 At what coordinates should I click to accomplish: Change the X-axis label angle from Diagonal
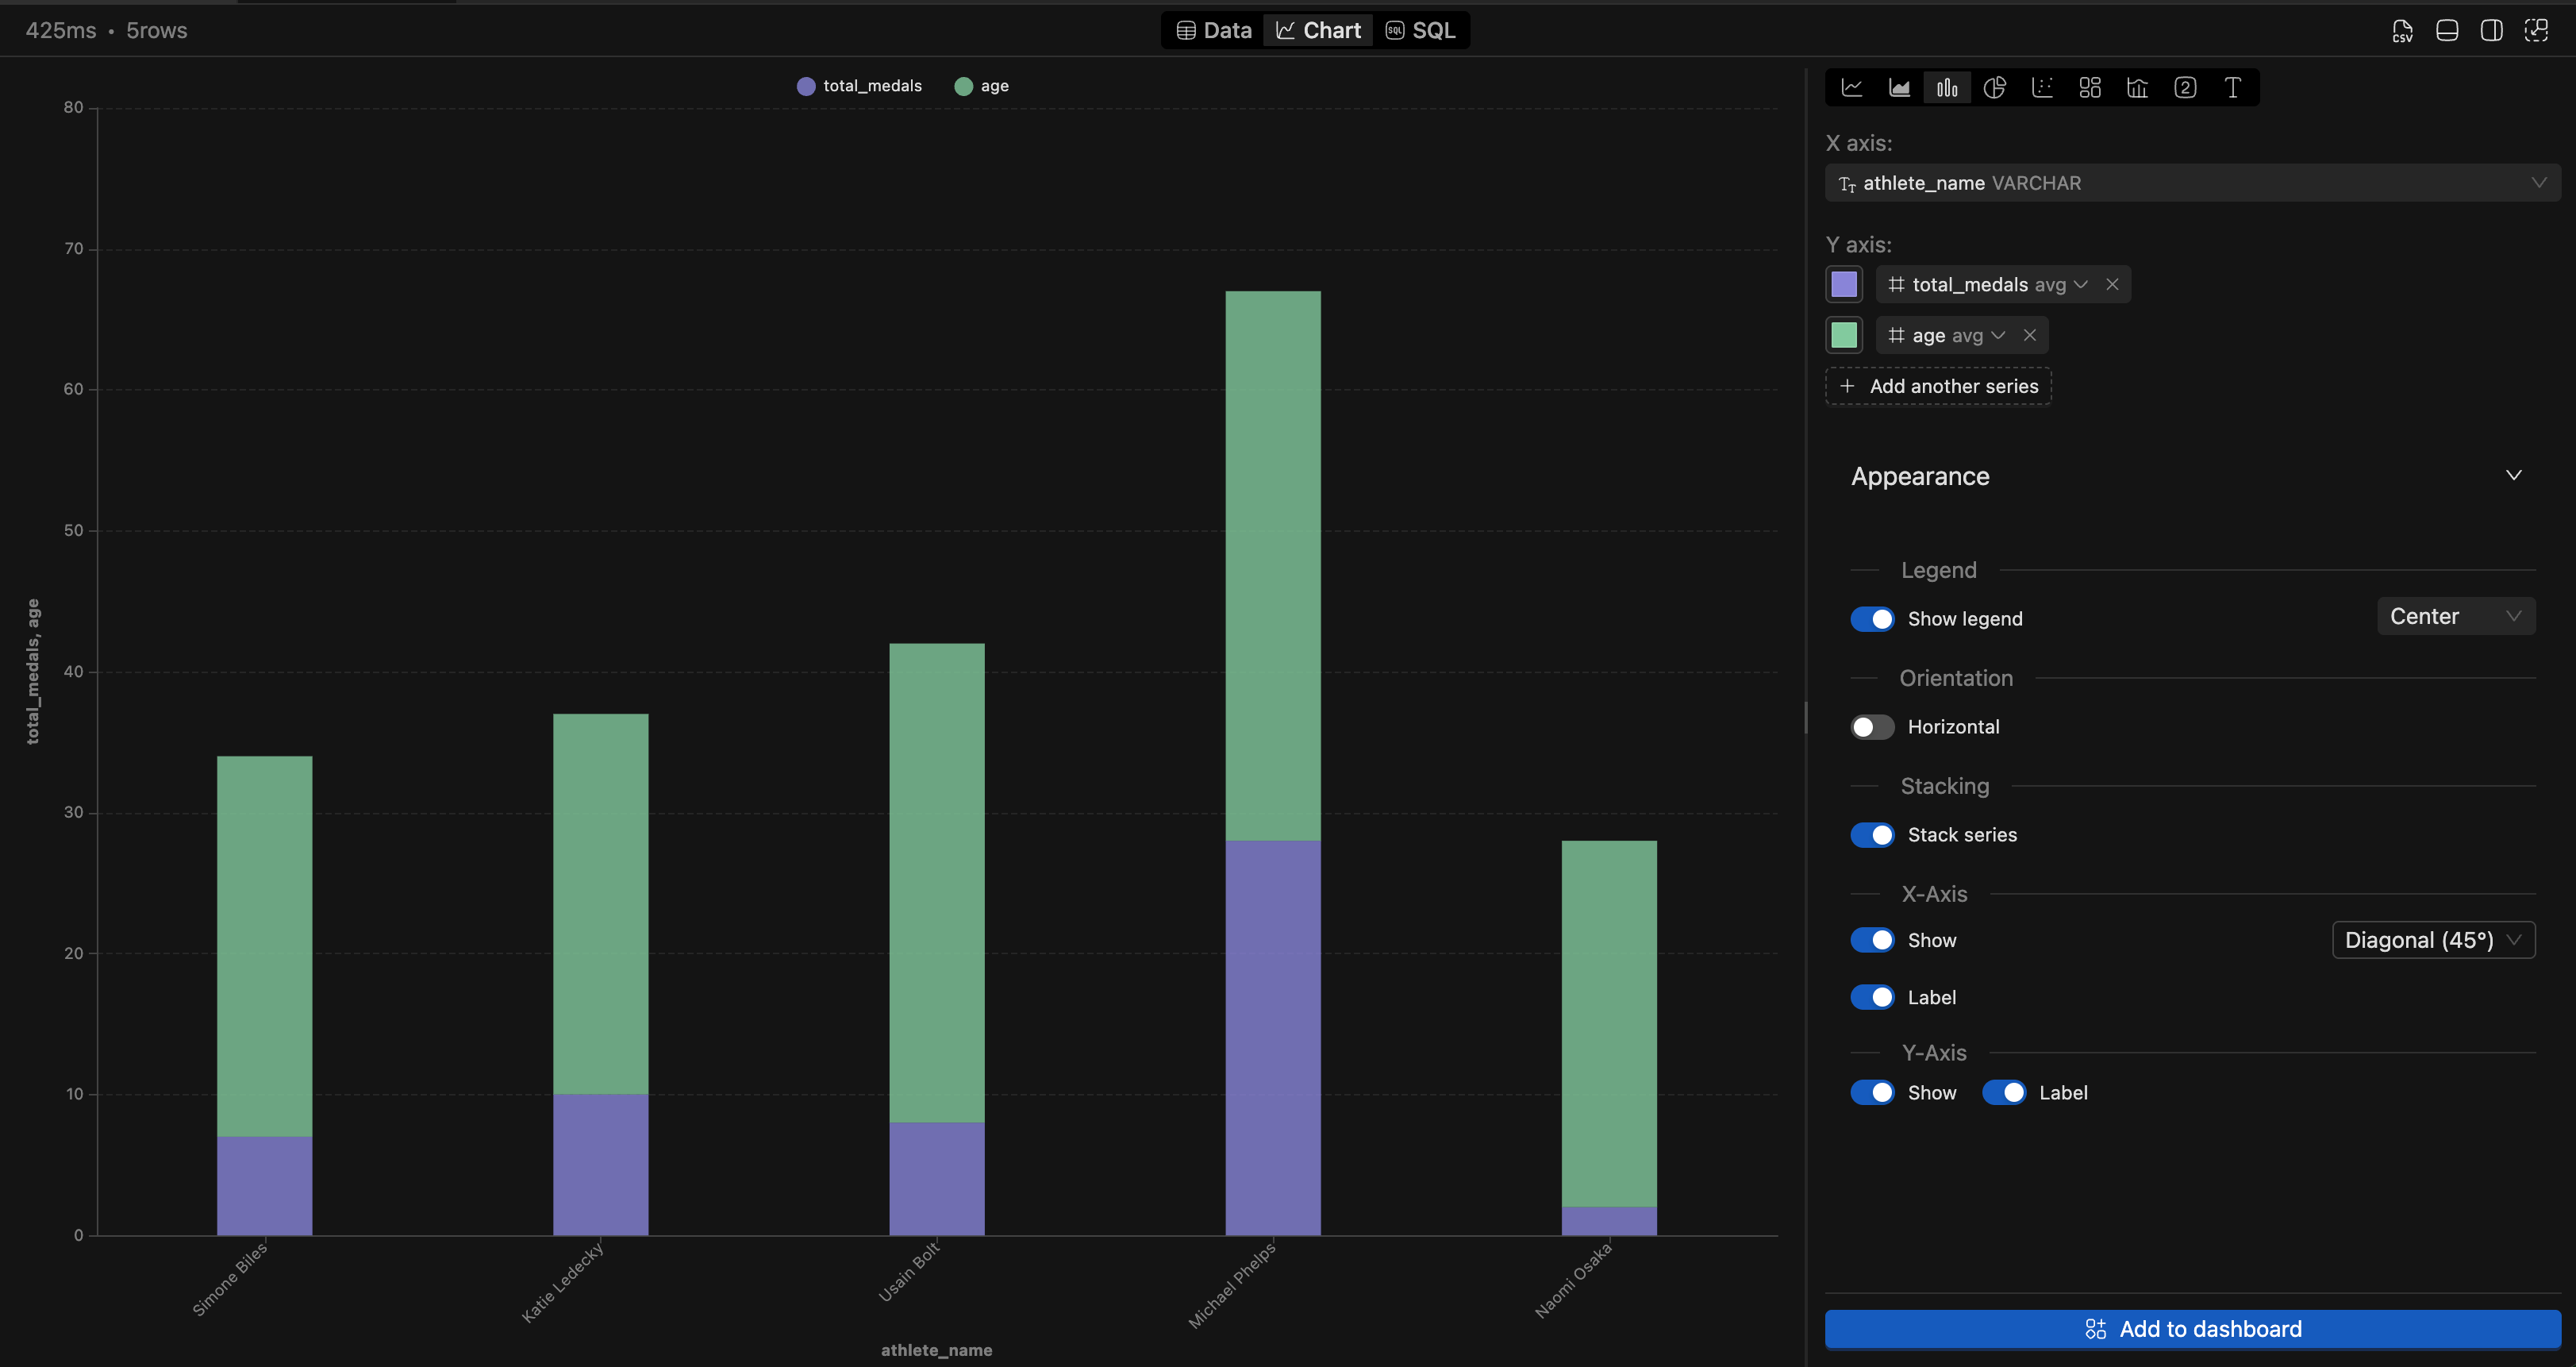tap(2433, 939)
